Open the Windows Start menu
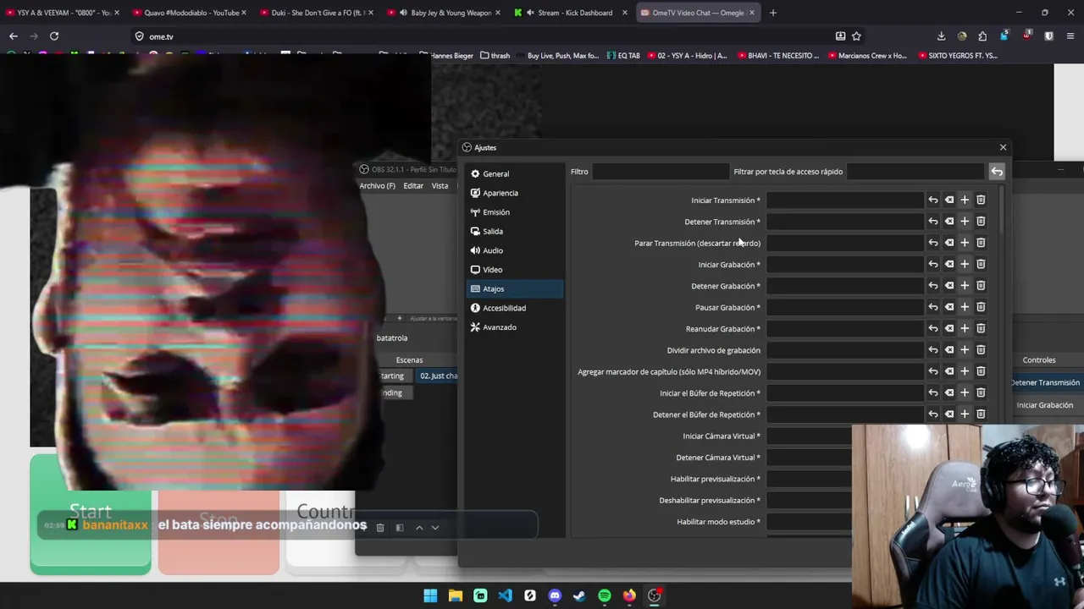1084x609 pixels. click(x=430, y=595)
